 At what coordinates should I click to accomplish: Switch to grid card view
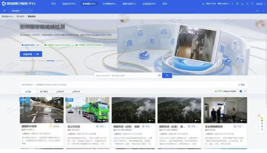(241, 91)
